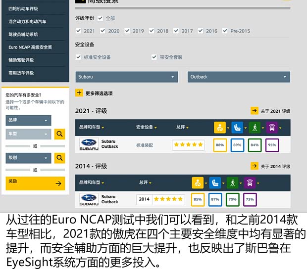Screen dimensions: 307x269
Task: Click the purple safety assist icon in 2021 header
Action: click(x=272, y=127)
